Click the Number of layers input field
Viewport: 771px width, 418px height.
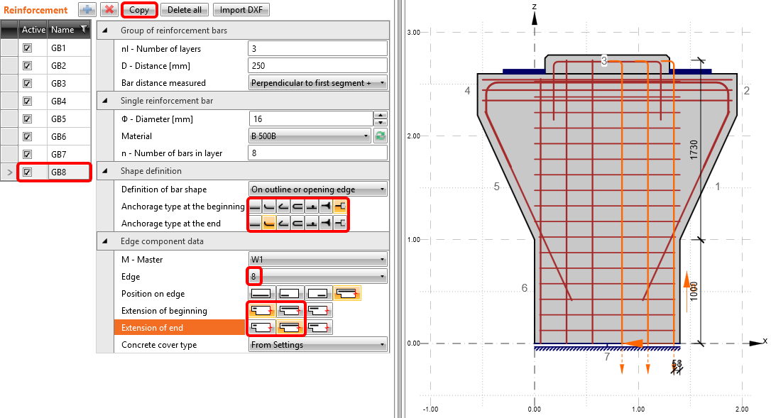pos(317,49)
